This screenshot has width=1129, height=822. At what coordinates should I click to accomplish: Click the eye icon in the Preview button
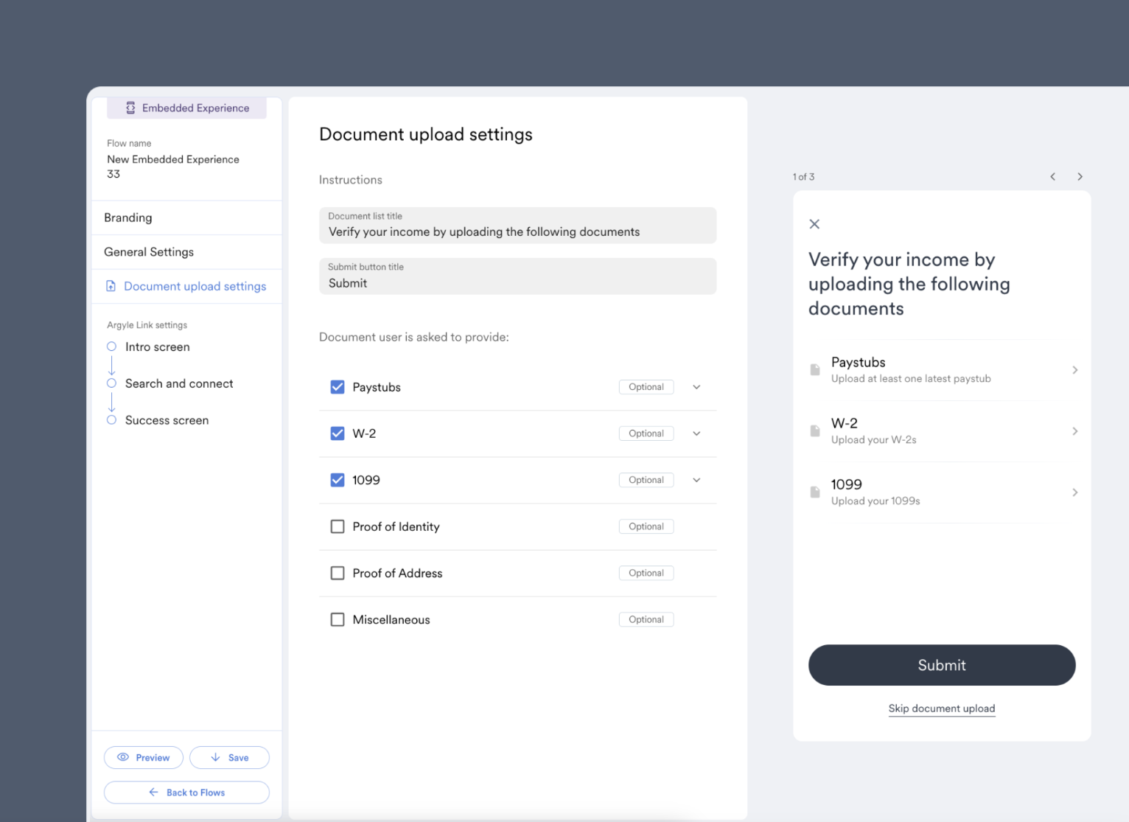click(124, 757)
